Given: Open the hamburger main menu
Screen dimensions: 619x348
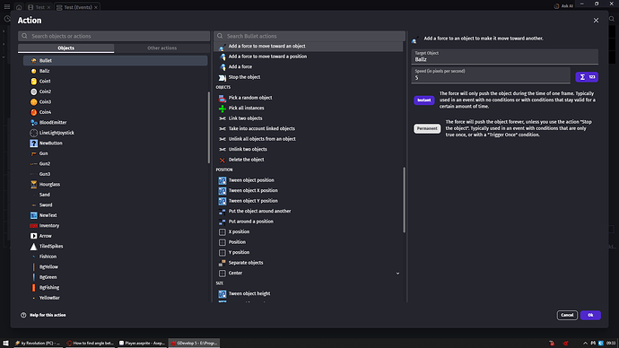Looking at the screenshot, I should [x=6, y=6].
